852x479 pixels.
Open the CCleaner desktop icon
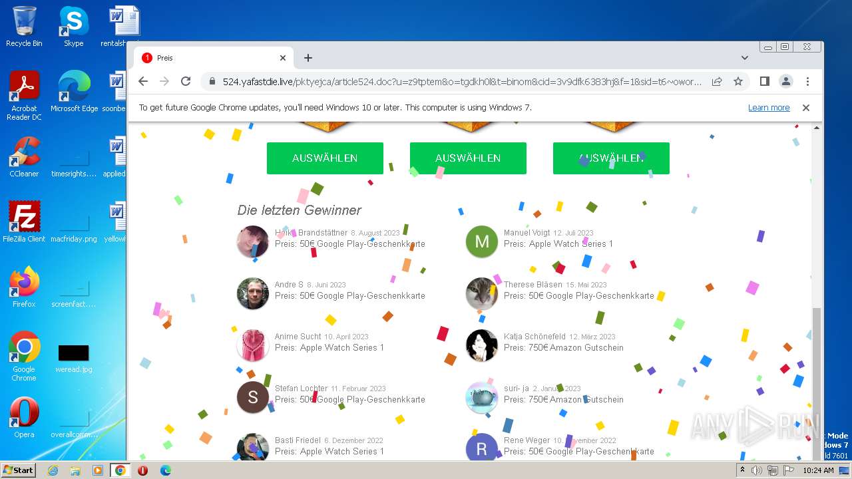(x=24, y=157)
